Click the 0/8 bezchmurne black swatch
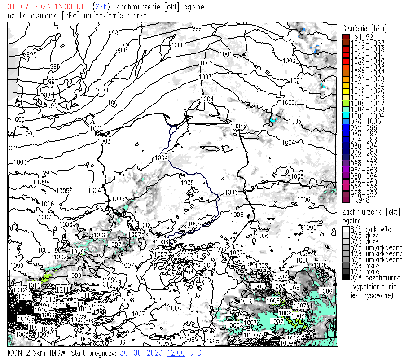The image size is (404, 359). [346, 278]
